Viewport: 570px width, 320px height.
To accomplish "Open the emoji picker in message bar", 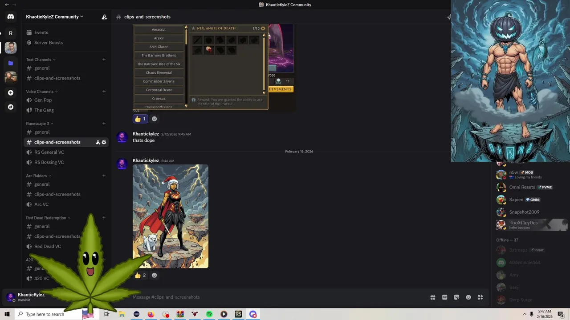I will pos(468,297).
